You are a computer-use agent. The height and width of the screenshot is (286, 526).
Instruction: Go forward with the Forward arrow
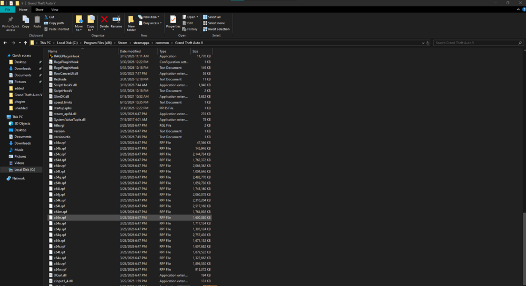point(14,43)
